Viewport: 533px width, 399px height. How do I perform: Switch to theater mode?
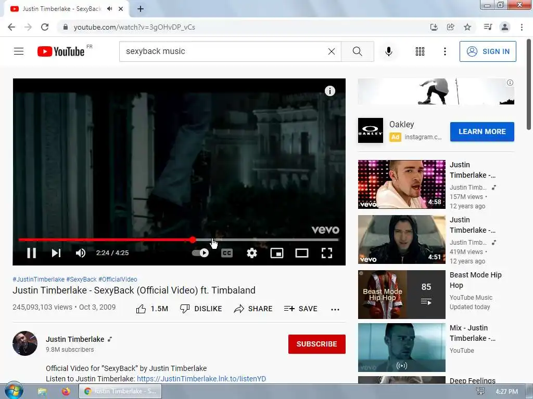point(302,253)
